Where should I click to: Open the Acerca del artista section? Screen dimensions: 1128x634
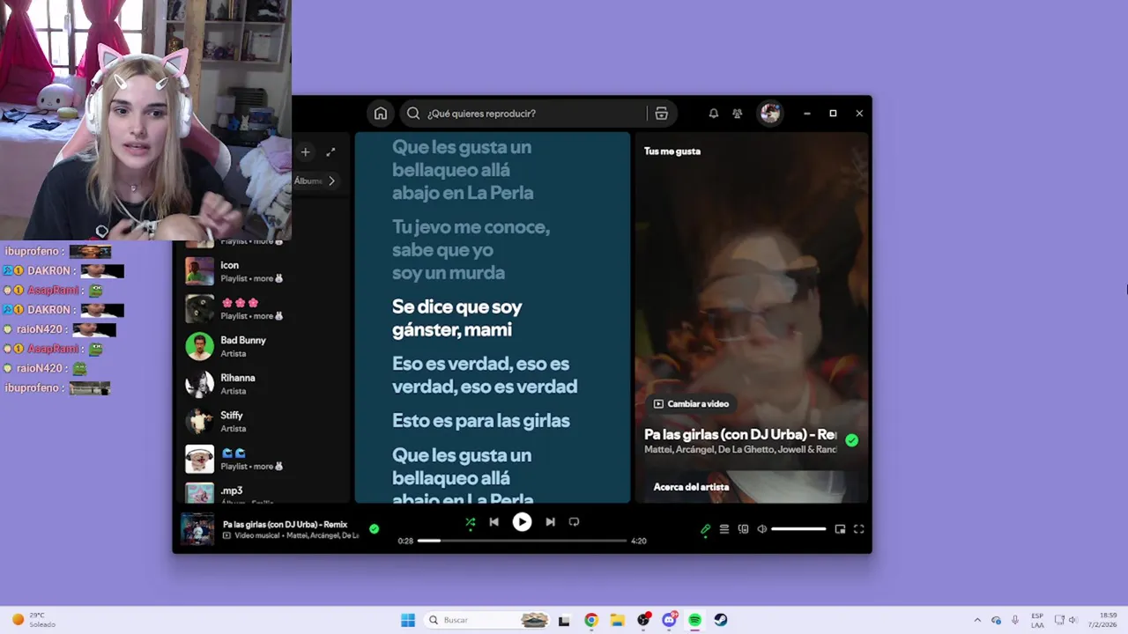(691, 487)
